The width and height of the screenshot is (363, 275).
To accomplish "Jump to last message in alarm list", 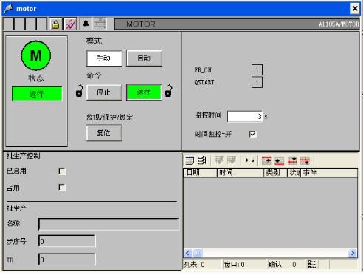I will 279,160.
